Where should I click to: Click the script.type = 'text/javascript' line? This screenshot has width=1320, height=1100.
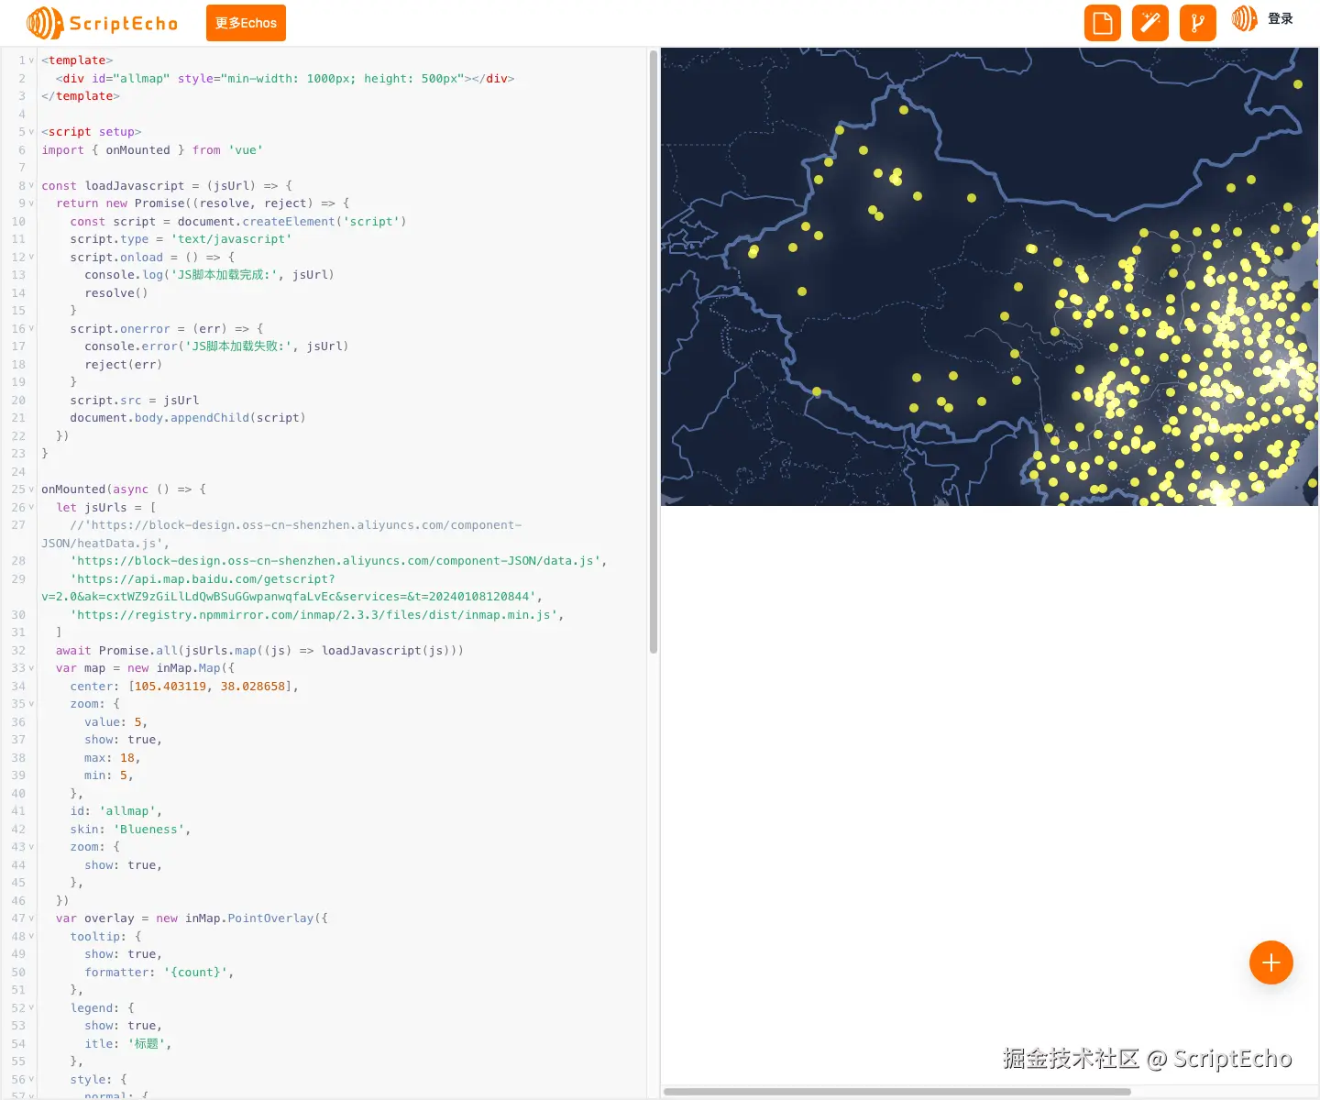click(x=181, y=239)
